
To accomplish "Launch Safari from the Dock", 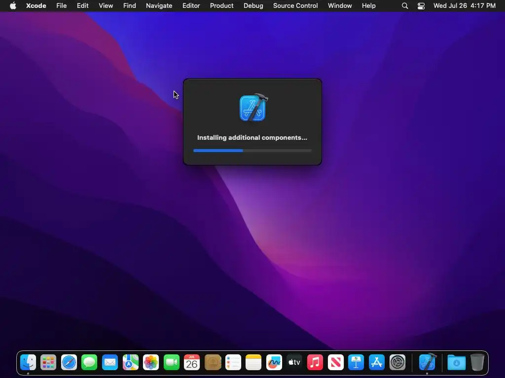I will (69, 362).
